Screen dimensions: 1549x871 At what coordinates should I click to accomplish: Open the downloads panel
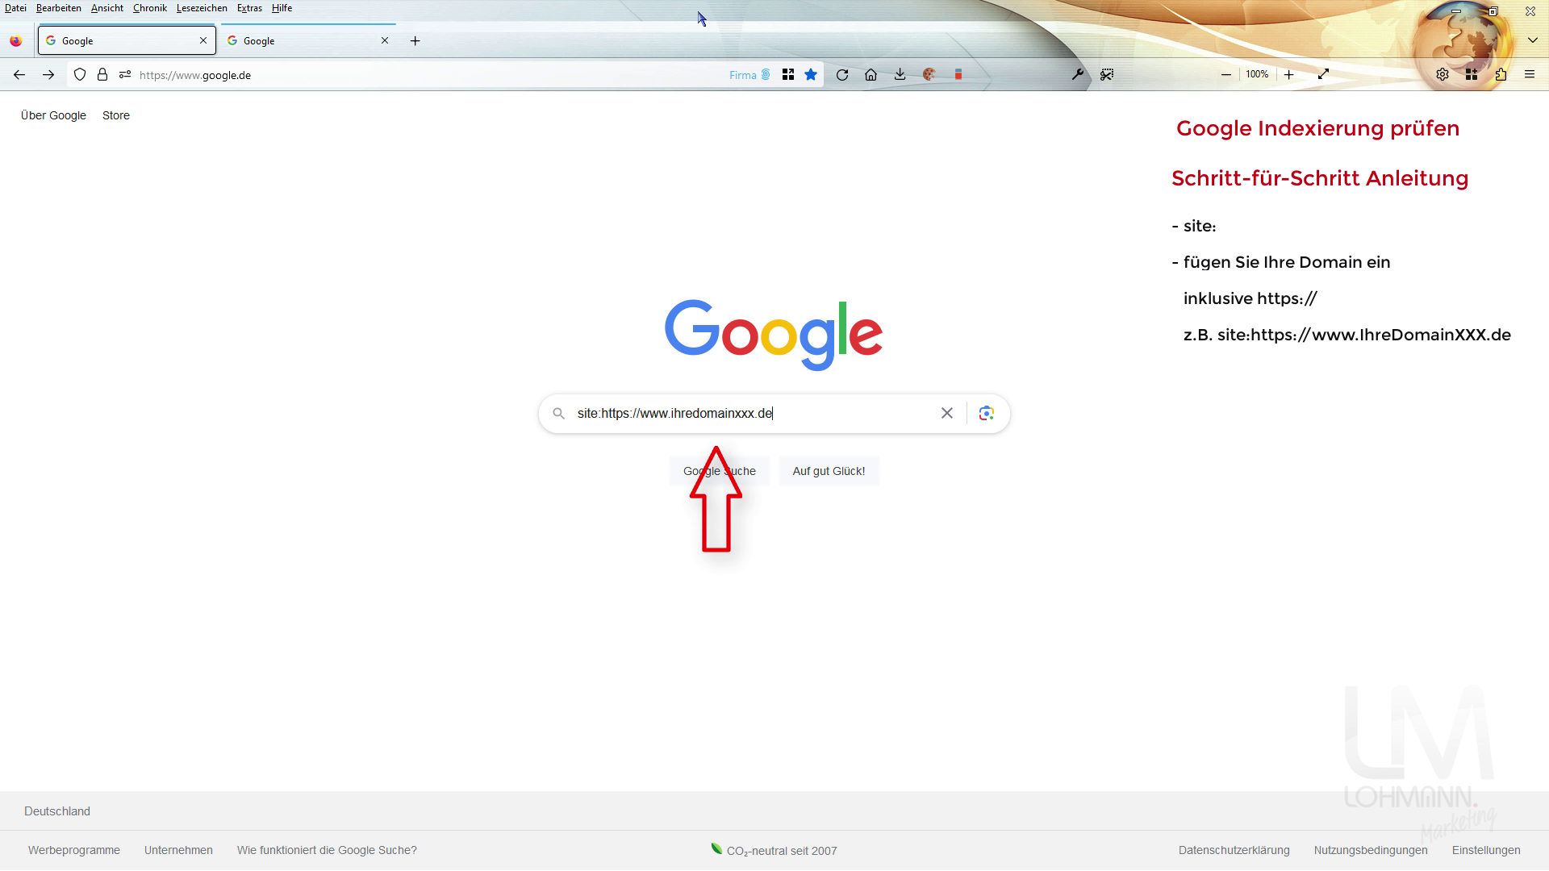point(900,75)
